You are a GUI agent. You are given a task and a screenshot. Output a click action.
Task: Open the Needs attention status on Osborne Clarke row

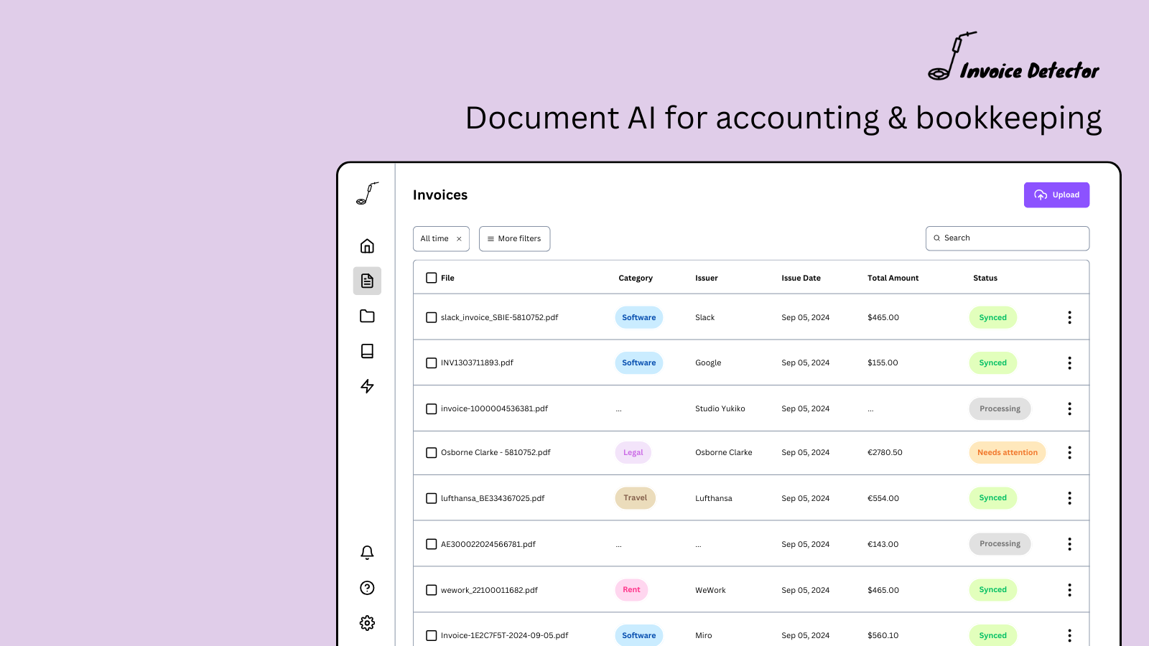(x=1007, y=452)
